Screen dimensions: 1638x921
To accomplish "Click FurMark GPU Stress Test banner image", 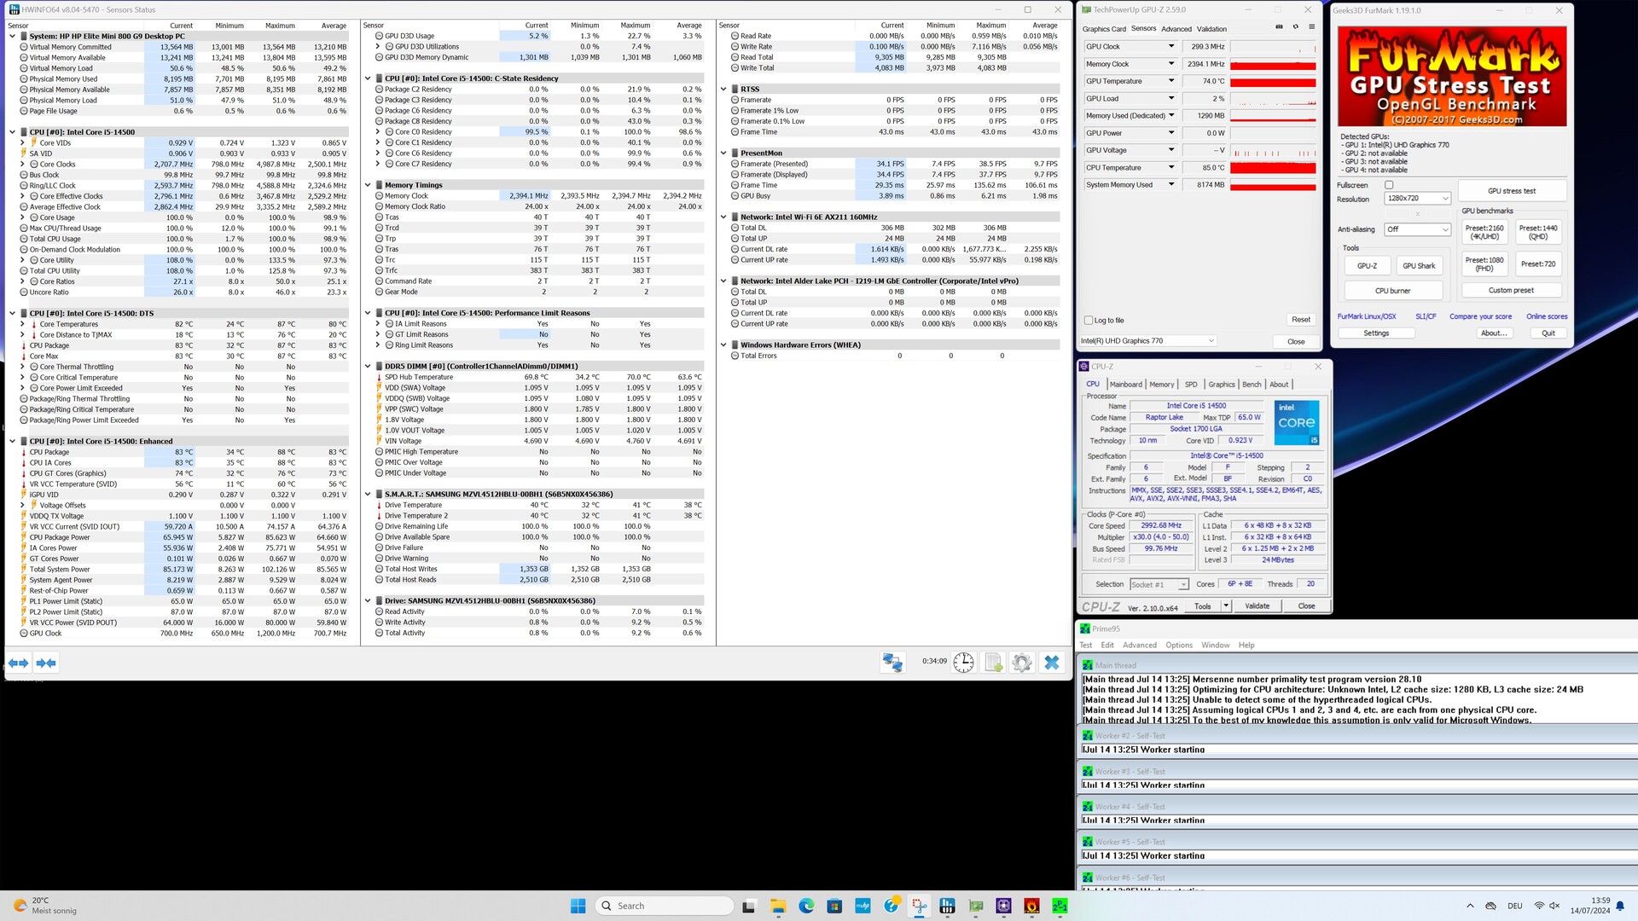I will (1452, 77).
